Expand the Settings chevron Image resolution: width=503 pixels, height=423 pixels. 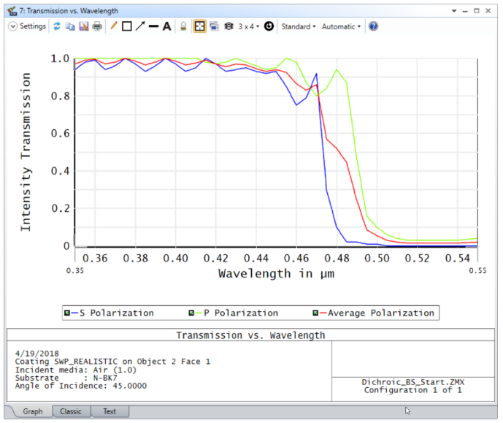click(x=13, y=26)
